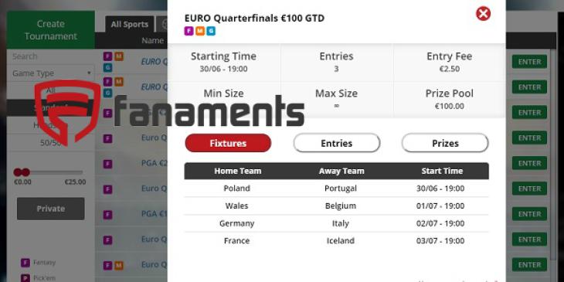The image size is (564, 282).
Task: Click the Fanaments red shield logo
Action: 68,112
